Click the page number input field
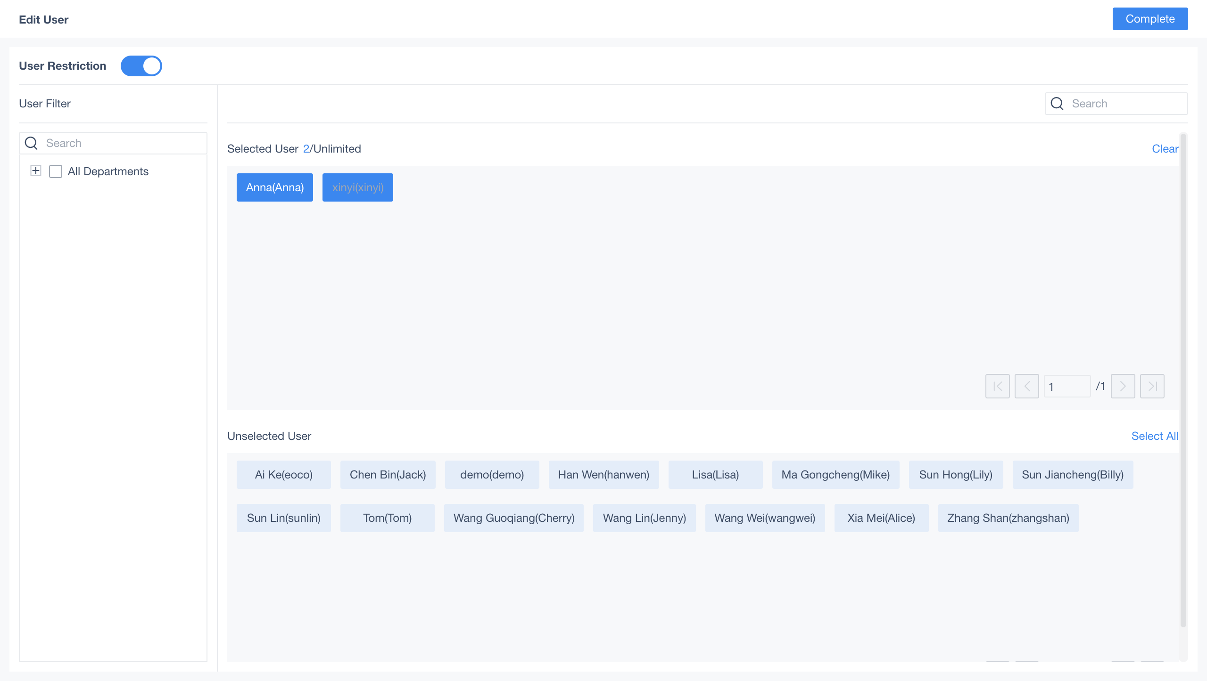Viewport: 1207px width, 681px height. click(1066, 386)
